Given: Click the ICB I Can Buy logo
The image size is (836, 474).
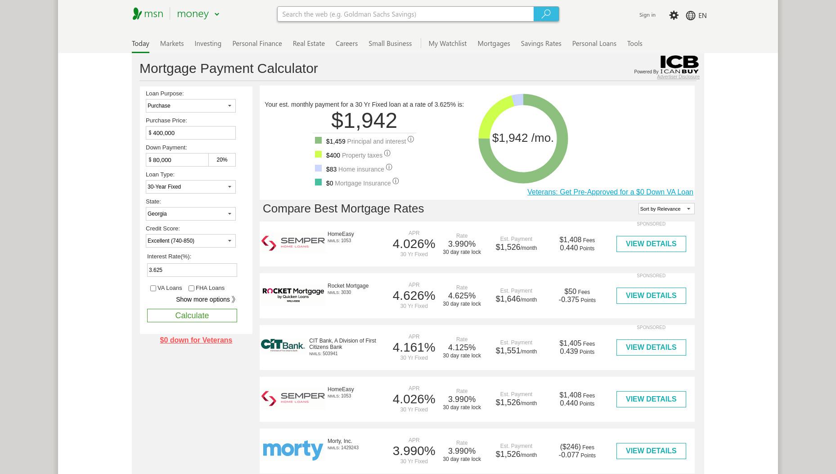Looking at the screenshot, I should click(x=679, y=64).
